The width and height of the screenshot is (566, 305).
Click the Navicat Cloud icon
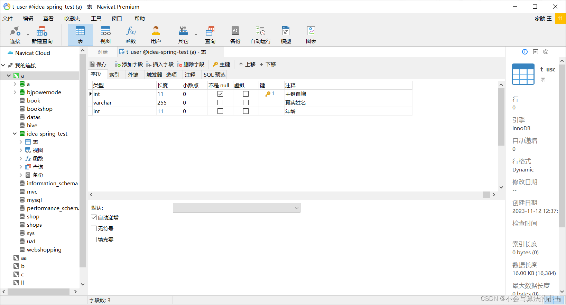click(10, 53)
